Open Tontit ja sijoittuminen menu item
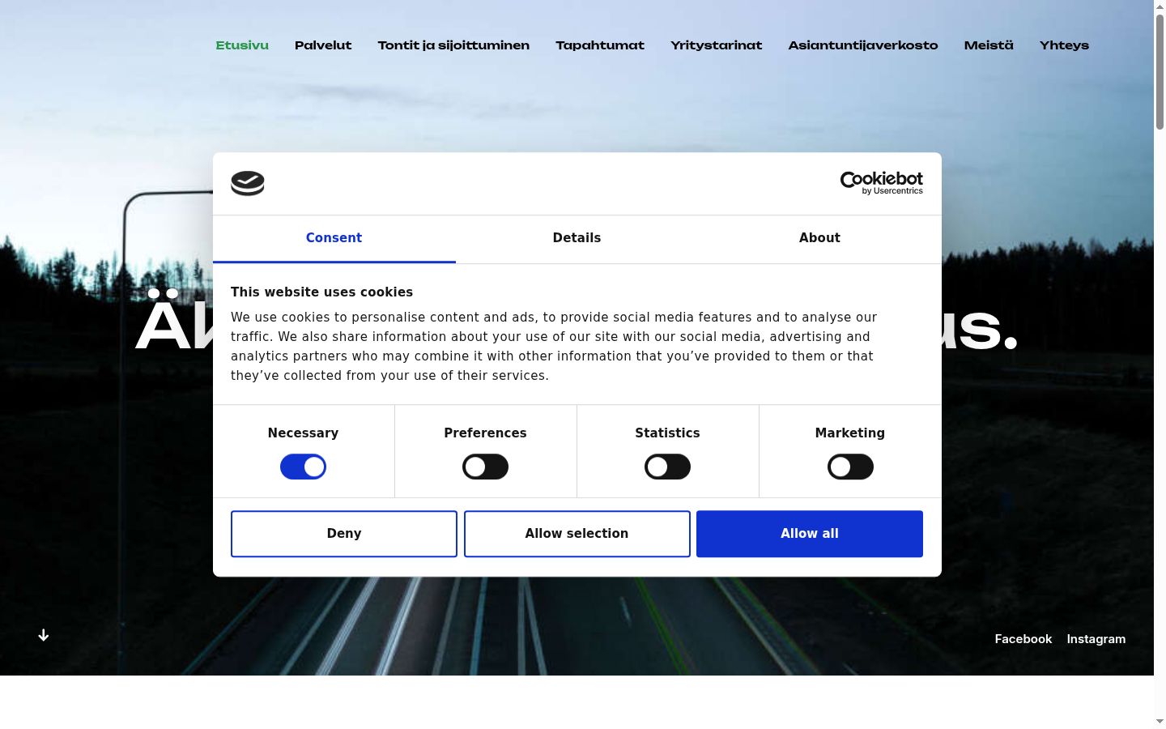 coord(453,45)
